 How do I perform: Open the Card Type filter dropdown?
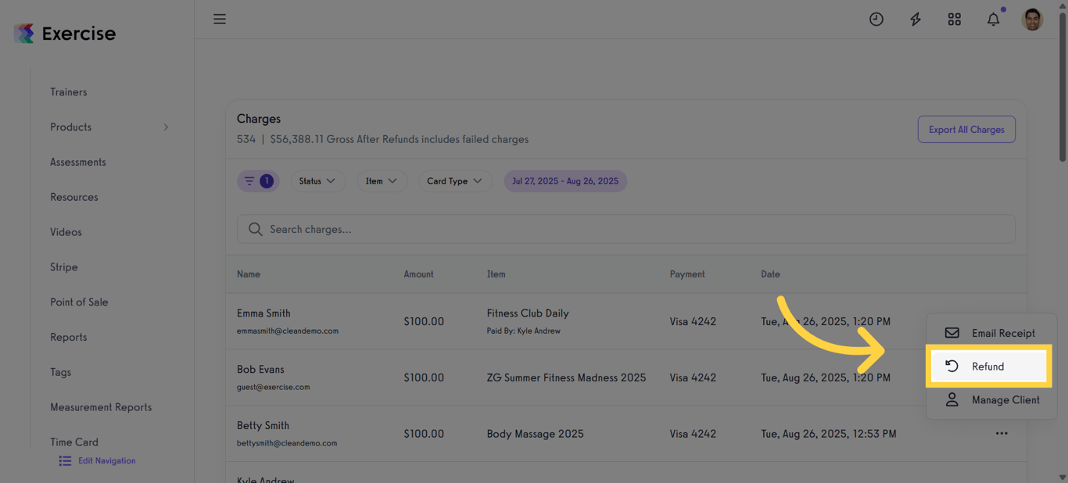(x=454, y=181)
